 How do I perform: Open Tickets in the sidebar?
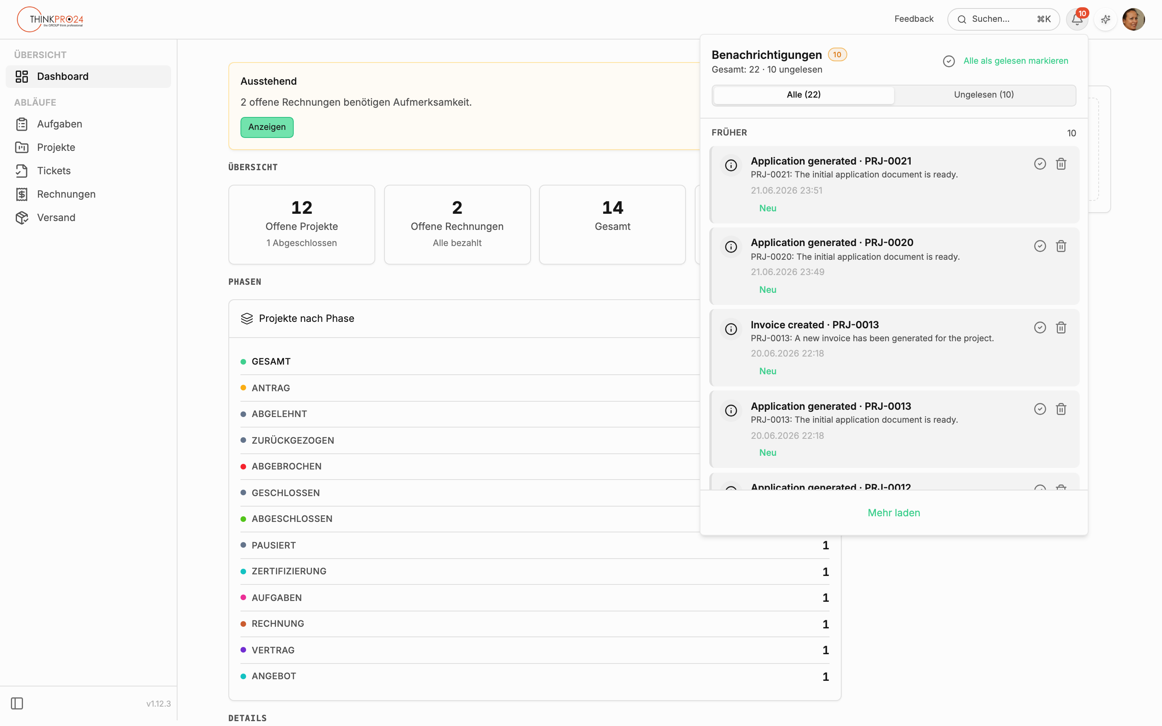[88, 171]
